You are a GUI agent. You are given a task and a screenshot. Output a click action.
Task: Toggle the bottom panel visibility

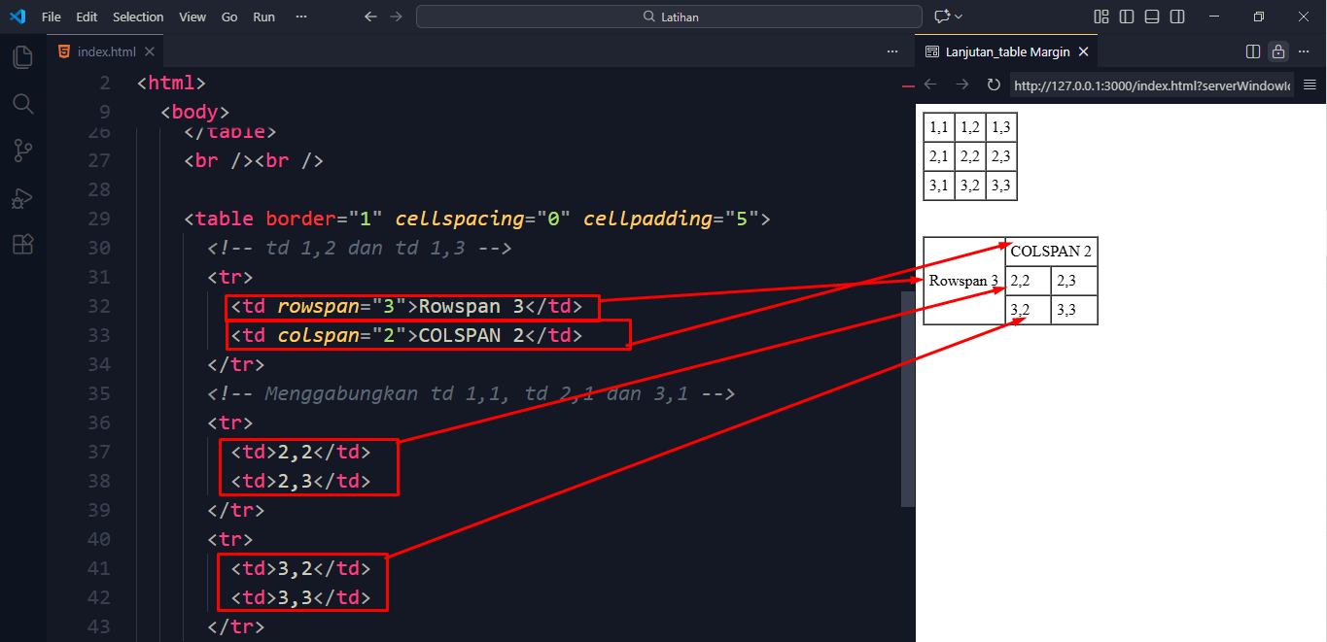coord(1152,17)
